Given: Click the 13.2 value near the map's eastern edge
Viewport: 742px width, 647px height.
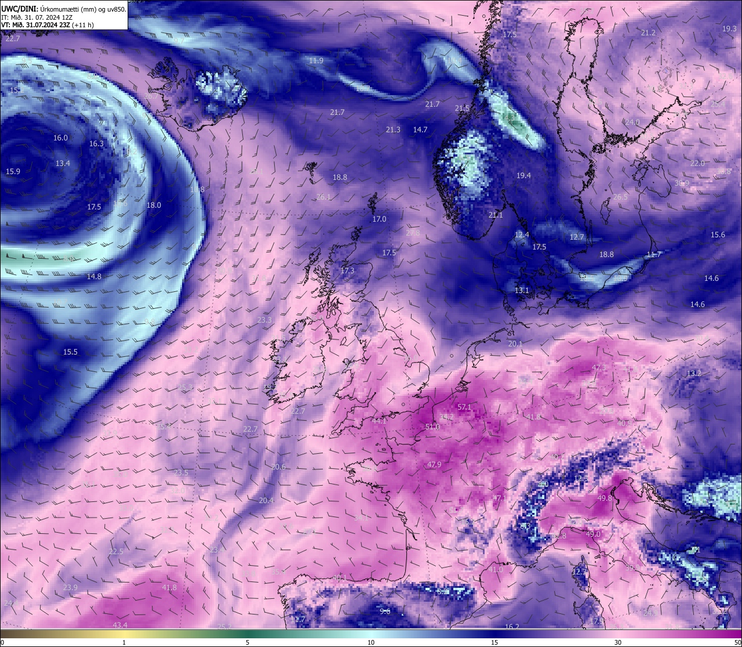Looking at the screenshot, I should tap(694, 373).
